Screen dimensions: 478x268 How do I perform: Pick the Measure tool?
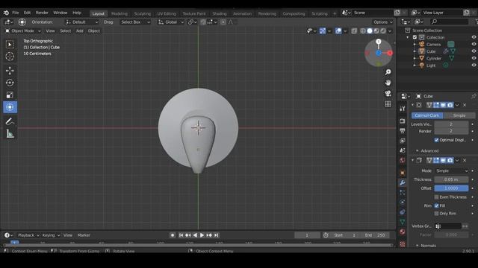tap(10, 134)
